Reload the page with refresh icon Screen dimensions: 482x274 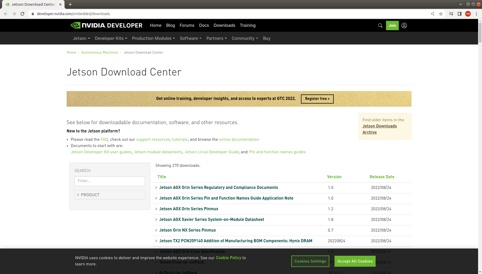(22, 14)
